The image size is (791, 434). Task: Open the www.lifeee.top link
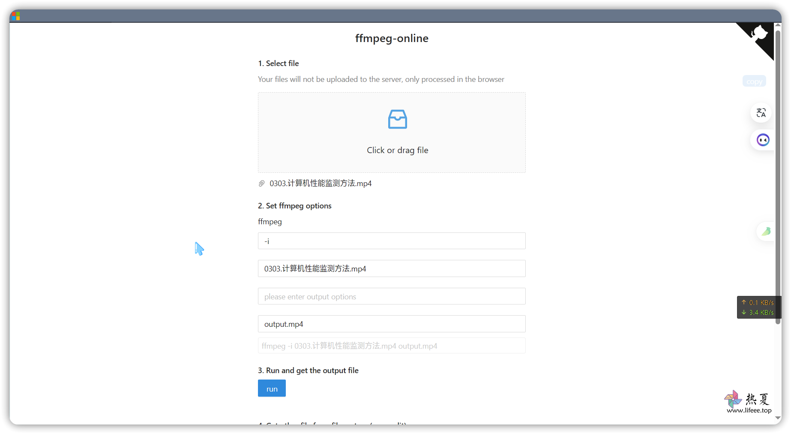pos(749,410)
